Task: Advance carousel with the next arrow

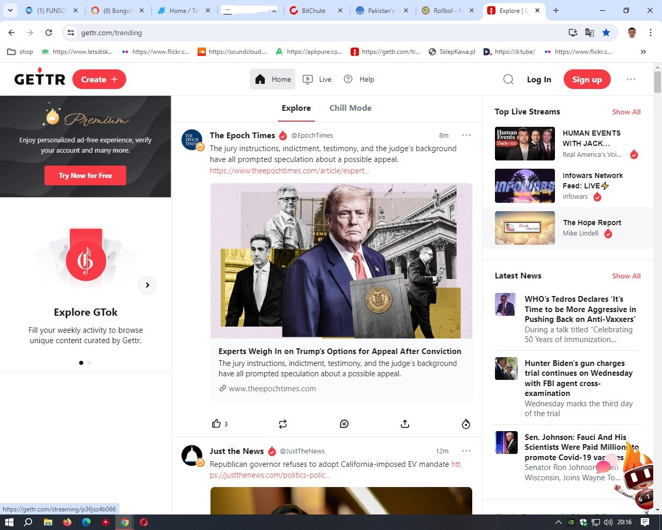Action: click(147, 285)
